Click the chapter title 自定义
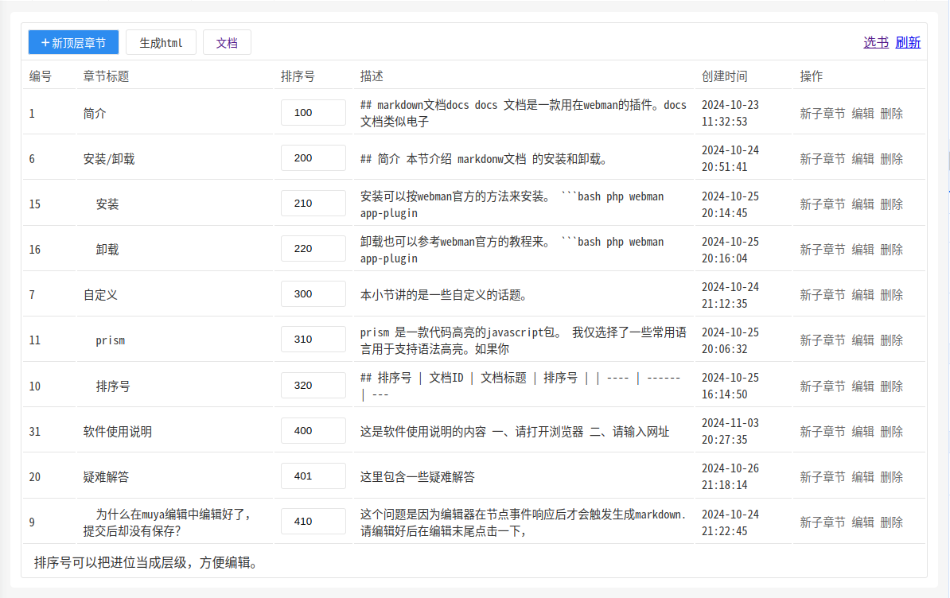950x598 pixels. (100, 295)
